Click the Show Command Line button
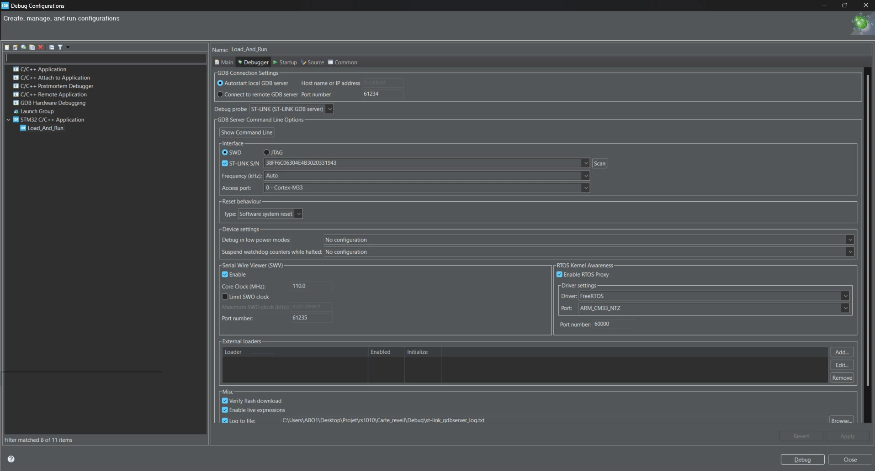Screen dimensions: 875x471 click(247, 132)
